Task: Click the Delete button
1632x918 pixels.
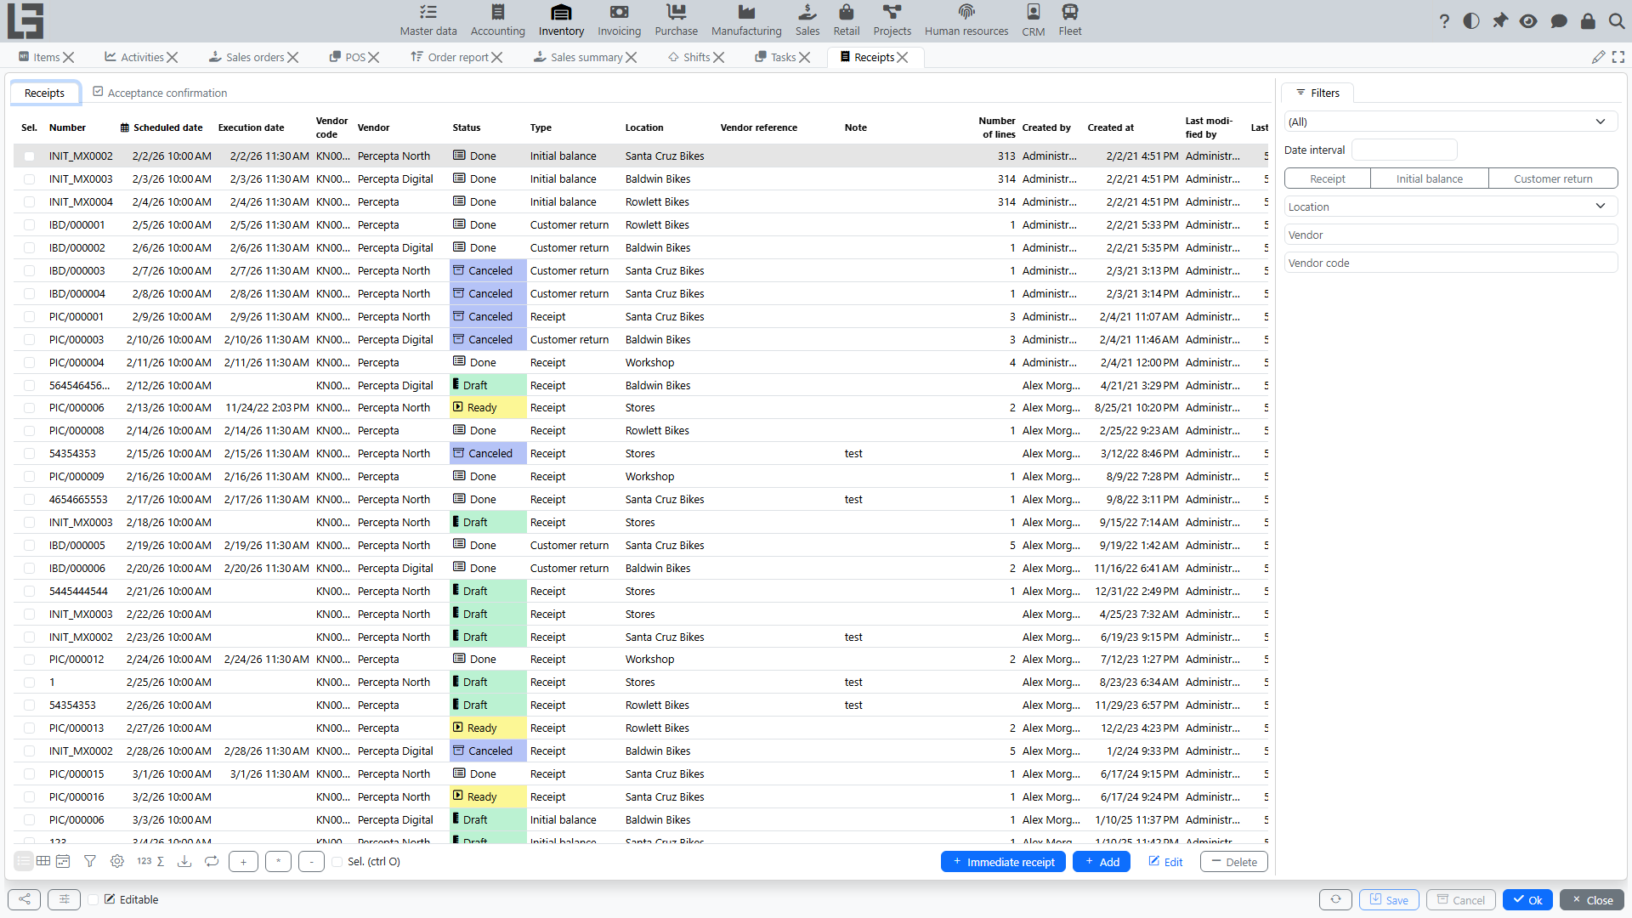Action: pos(1234,862)
